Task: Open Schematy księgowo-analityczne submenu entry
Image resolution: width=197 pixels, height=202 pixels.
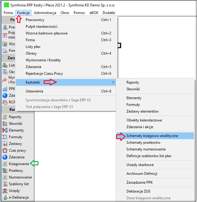Action: (155, 136)
